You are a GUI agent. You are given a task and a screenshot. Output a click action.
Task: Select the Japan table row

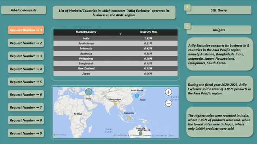115,74
